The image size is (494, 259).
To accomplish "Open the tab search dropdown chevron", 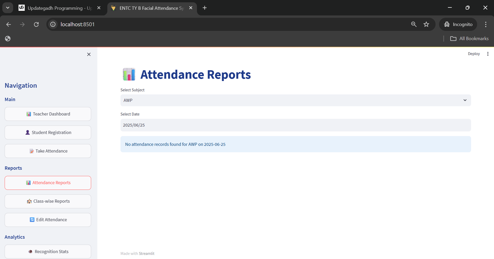I will point(8,8).
